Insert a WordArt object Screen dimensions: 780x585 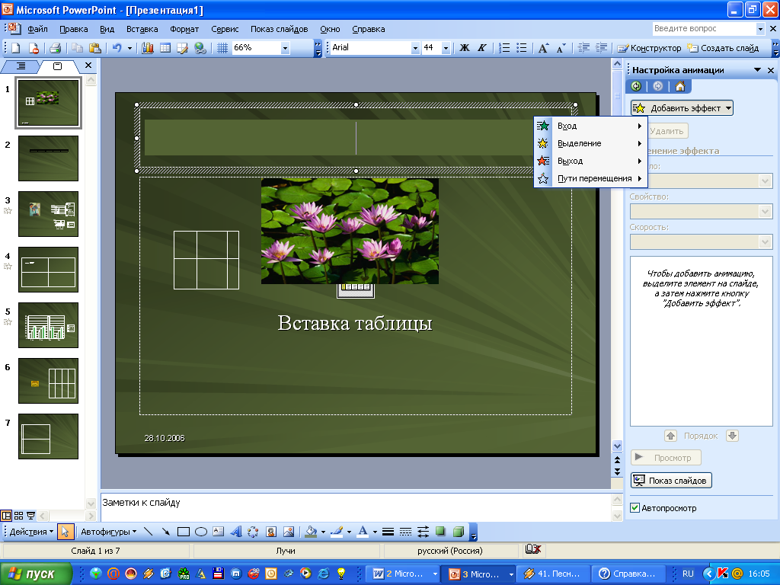click(x=236, y=532)
